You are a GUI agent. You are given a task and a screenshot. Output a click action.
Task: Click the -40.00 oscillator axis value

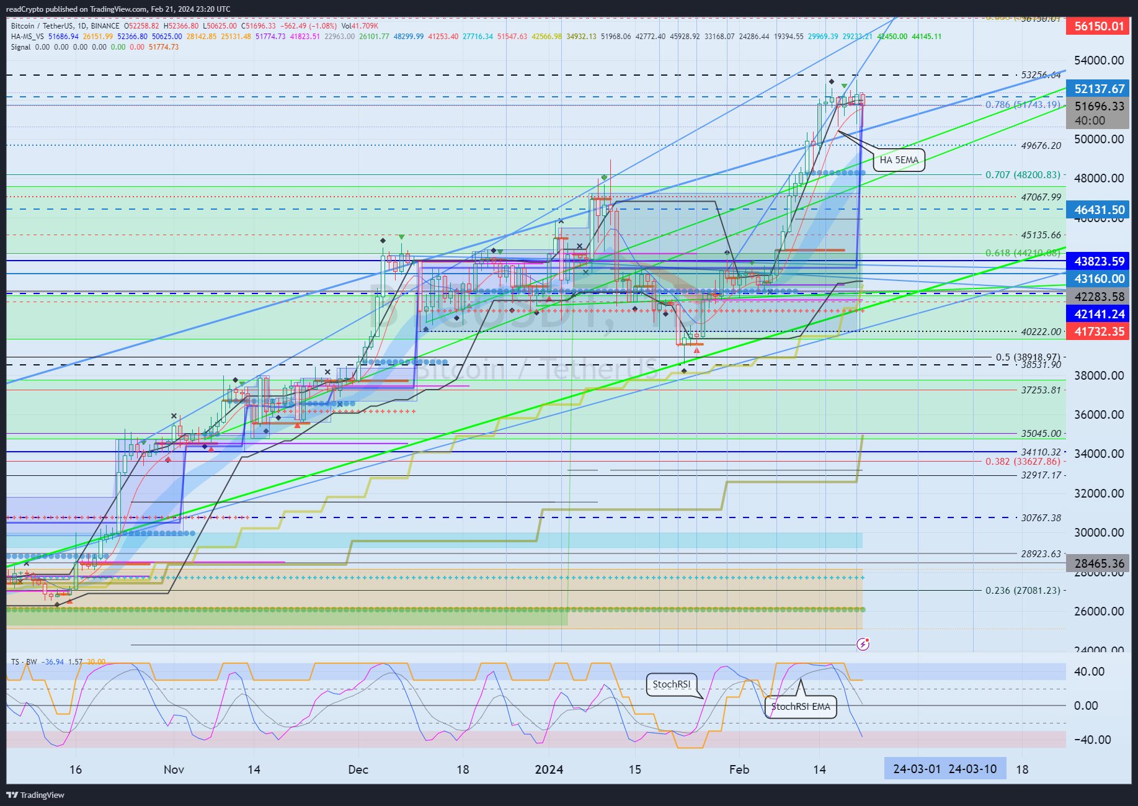(1094, 740)
